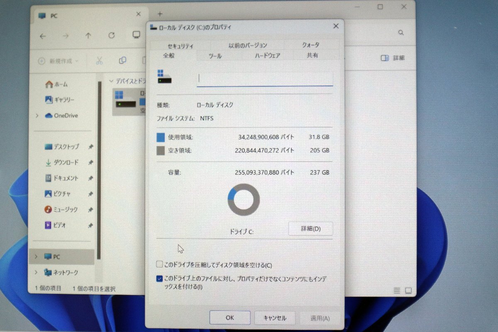Select OneDrive in Explorer sidebar
This screenshot has height=332, width=498.
point(61,116)
